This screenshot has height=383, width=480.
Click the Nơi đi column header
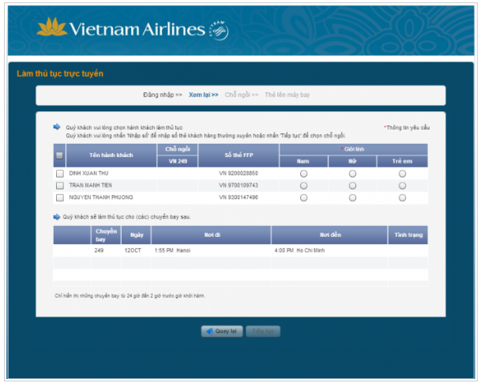click(x=212, y=235)
